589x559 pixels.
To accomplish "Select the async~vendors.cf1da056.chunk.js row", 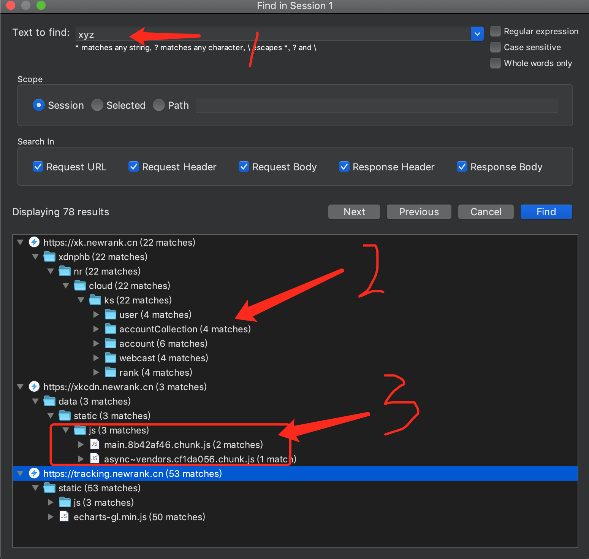I will [x=295, y=459].
